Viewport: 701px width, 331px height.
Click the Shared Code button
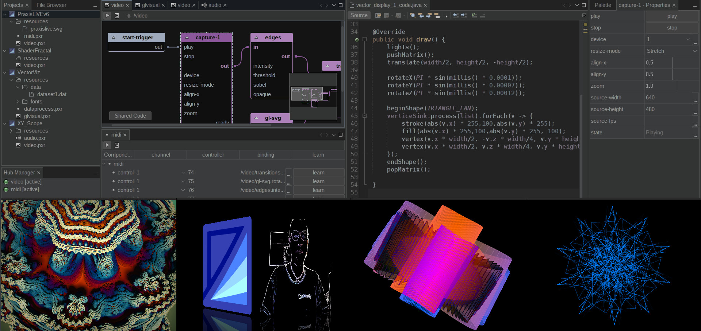click(x=130, y=116)
